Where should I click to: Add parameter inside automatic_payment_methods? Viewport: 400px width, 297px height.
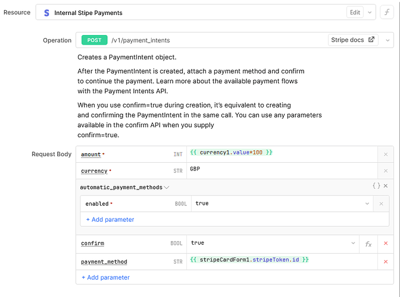110,219
